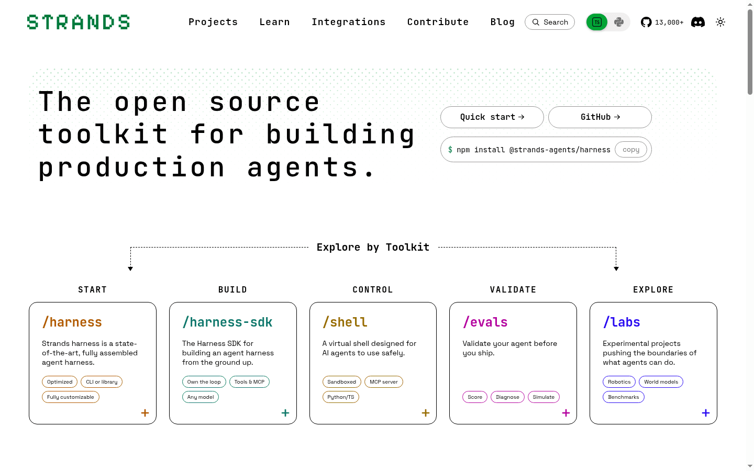Switch language to Python

(619, 22)
